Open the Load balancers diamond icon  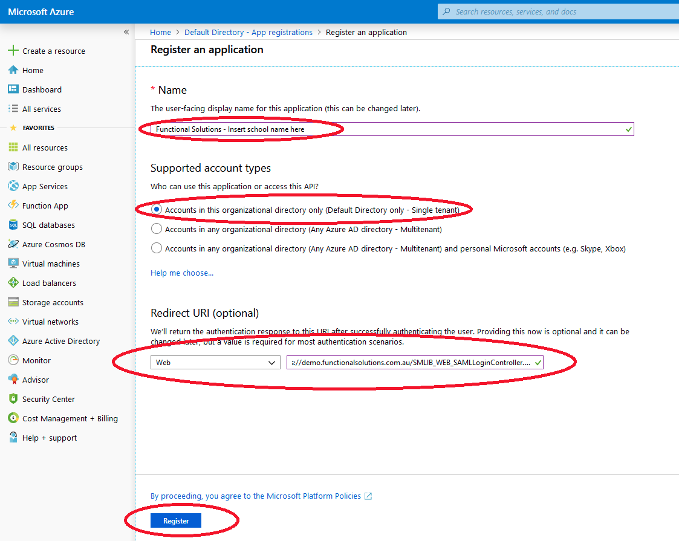pyautogui.click(x=13, y=283)
